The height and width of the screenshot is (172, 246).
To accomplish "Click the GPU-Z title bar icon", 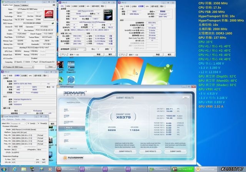I will pos(2,2).
